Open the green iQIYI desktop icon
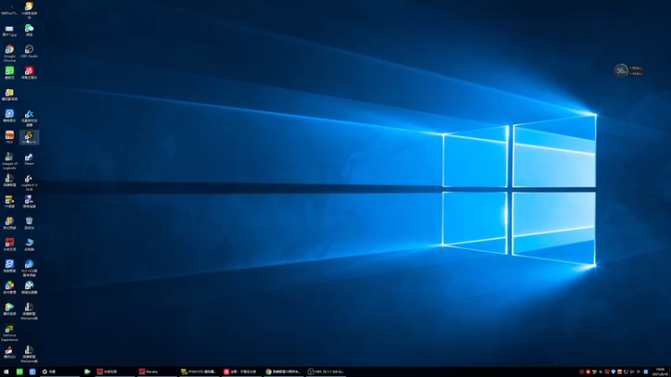The image size is (671, 377). click(x=9, y=73)
